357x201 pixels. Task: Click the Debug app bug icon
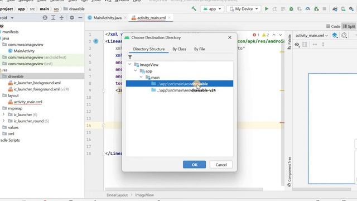tap(291, 9)
